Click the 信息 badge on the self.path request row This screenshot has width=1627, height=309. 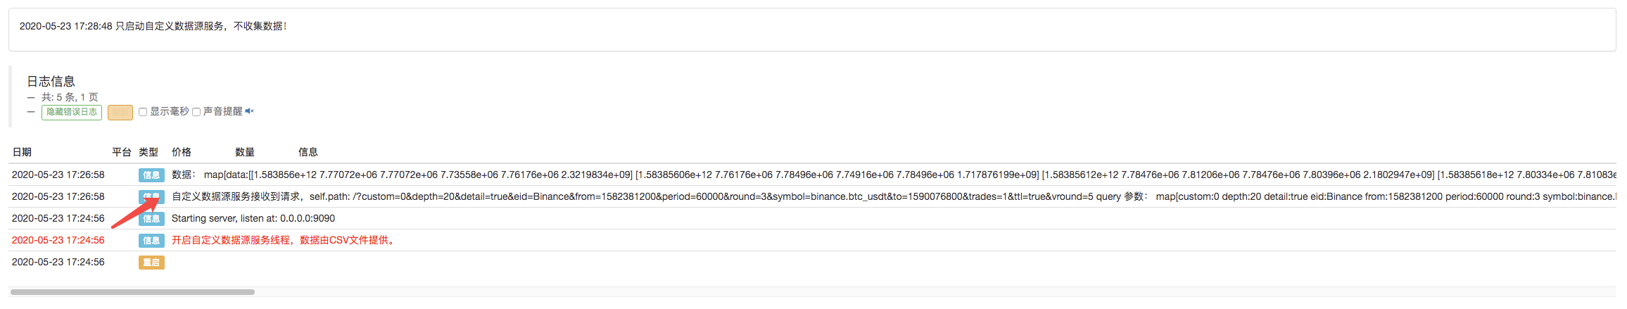coord(151,197)
